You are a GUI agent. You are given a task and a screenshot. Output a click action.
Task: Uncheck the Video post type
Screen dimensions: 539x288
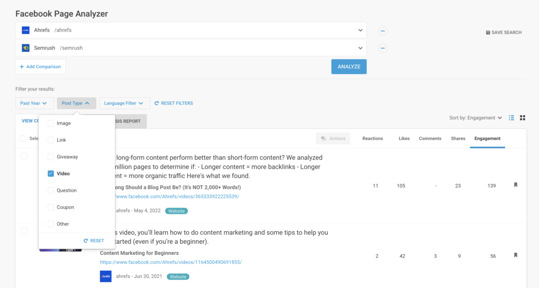(x=51, y=173)
